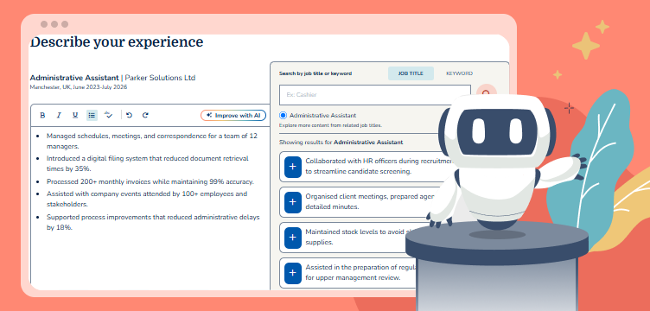Screen dimensions: 650x311
Task: Apply italic formatting from the toolbar
Action: point(59,116)
